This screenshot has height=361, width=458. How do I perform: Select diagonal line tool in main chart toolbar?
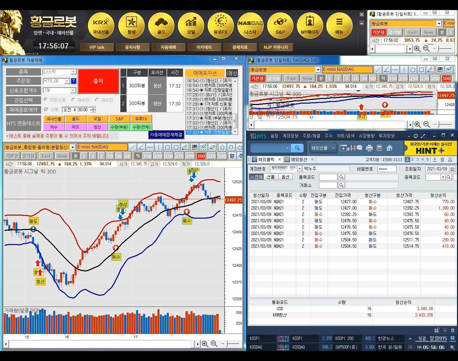point(132,147)
